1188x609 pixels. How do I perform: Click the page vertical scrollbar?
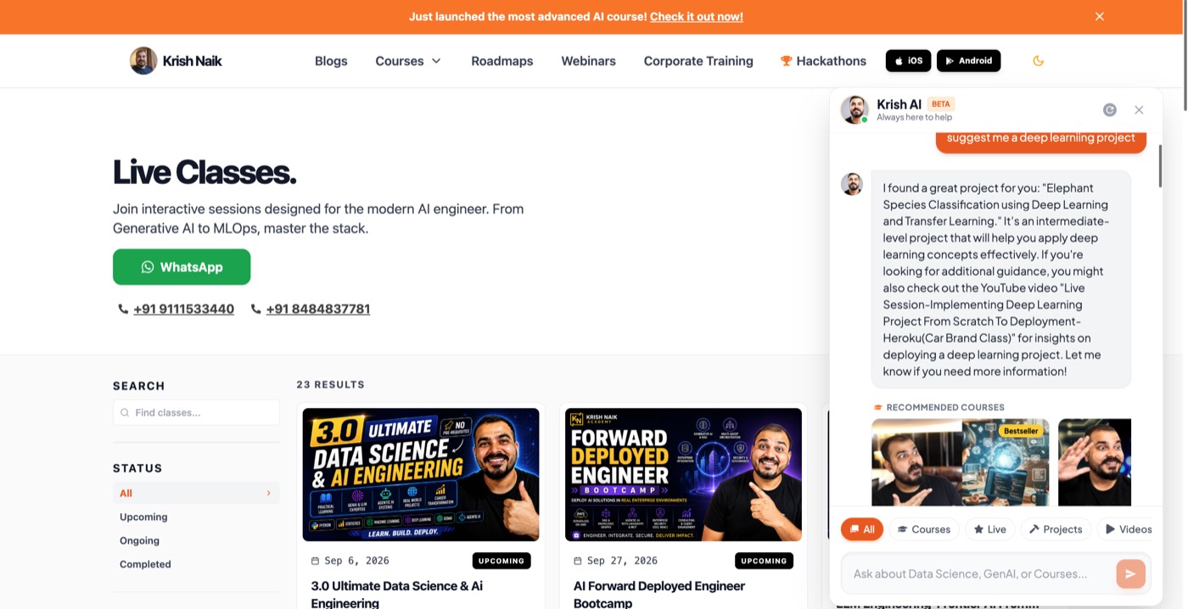(x=1185, y=55)
